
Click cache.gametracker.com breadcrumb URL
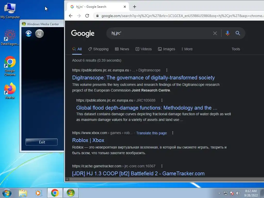click(x=114, y=166)
